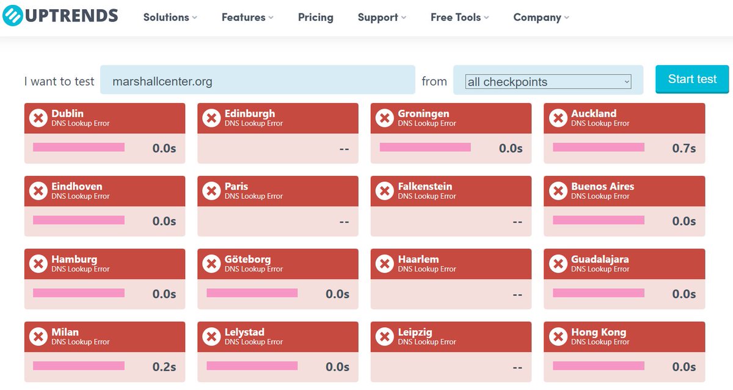Click DNS Lookup Error under Leipzig

(427, 342)
